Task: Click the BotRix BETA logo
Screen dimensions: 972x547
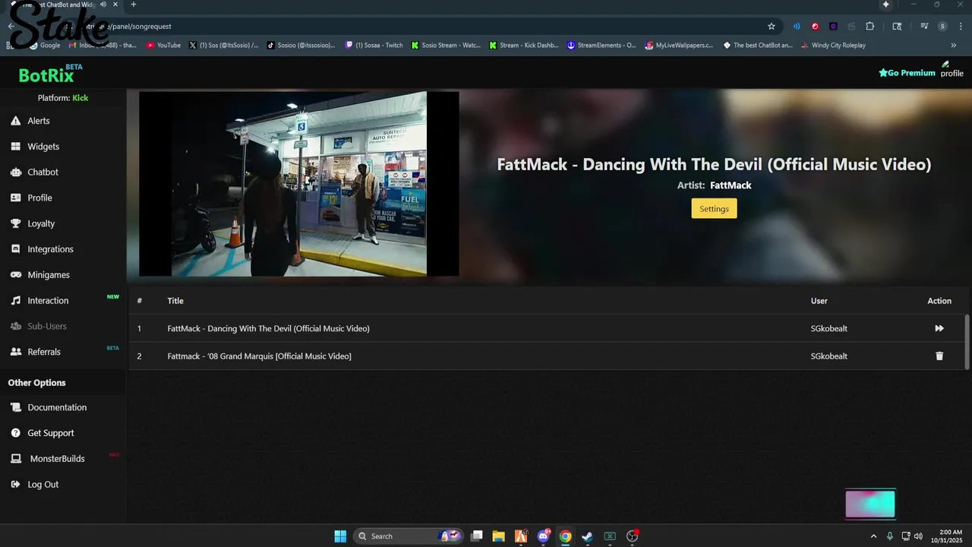Action: coord(50,74)
